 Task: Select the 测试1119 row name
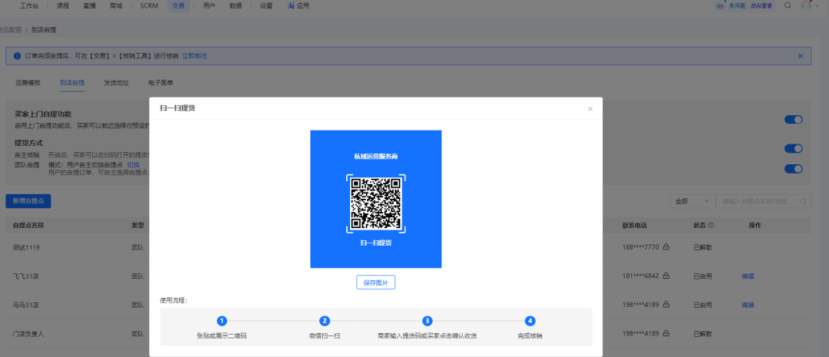click(25, 247)
